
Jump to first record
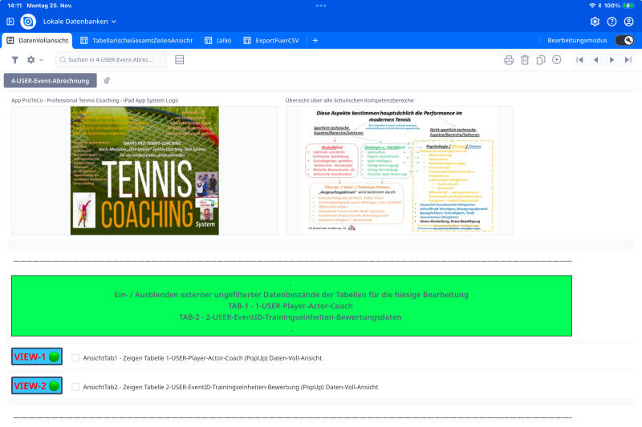[579, 59]
